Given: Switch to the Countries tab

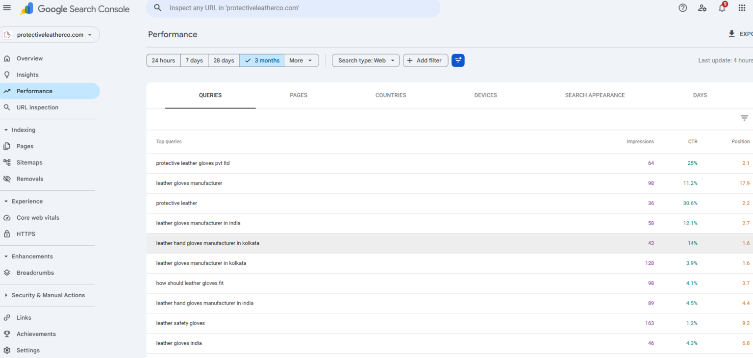Looking at the screenshot, I should 391,95.
